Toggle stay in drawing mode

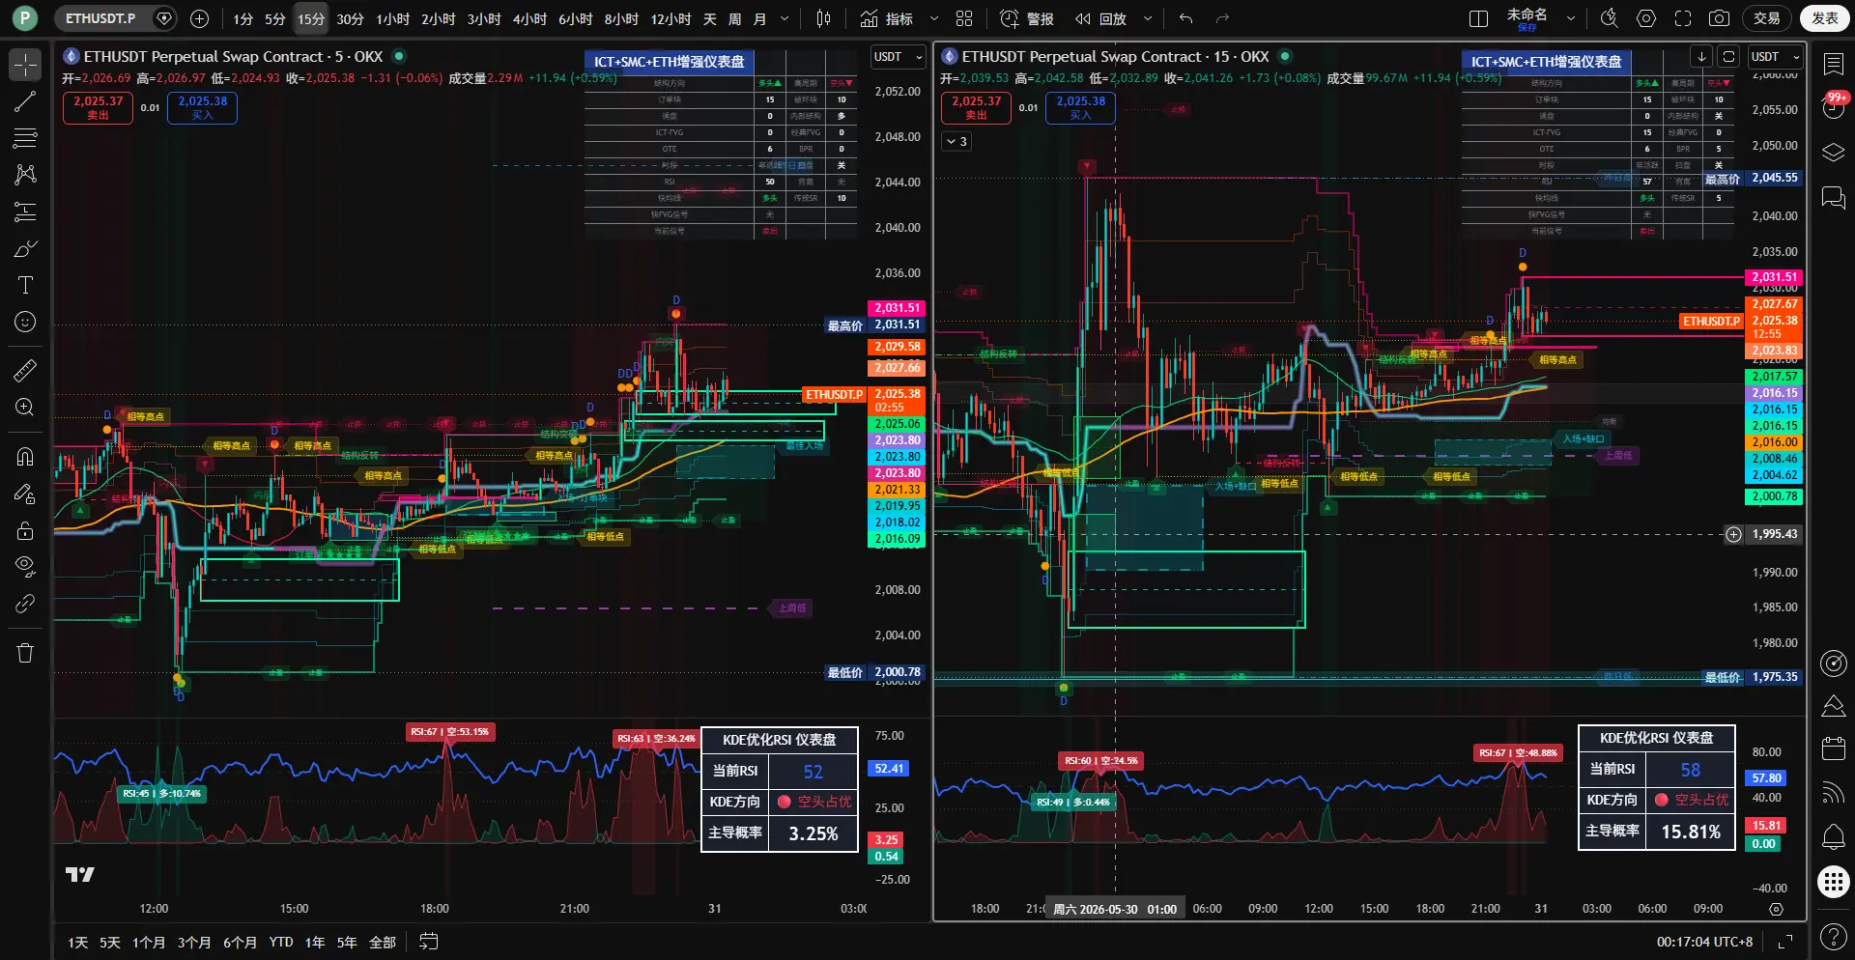[25, 494]
